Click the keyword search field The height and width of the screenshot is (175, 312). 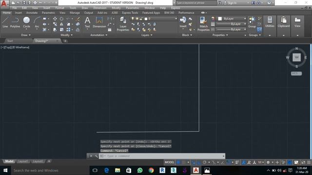pyautogui.click(x=196, y=3)
